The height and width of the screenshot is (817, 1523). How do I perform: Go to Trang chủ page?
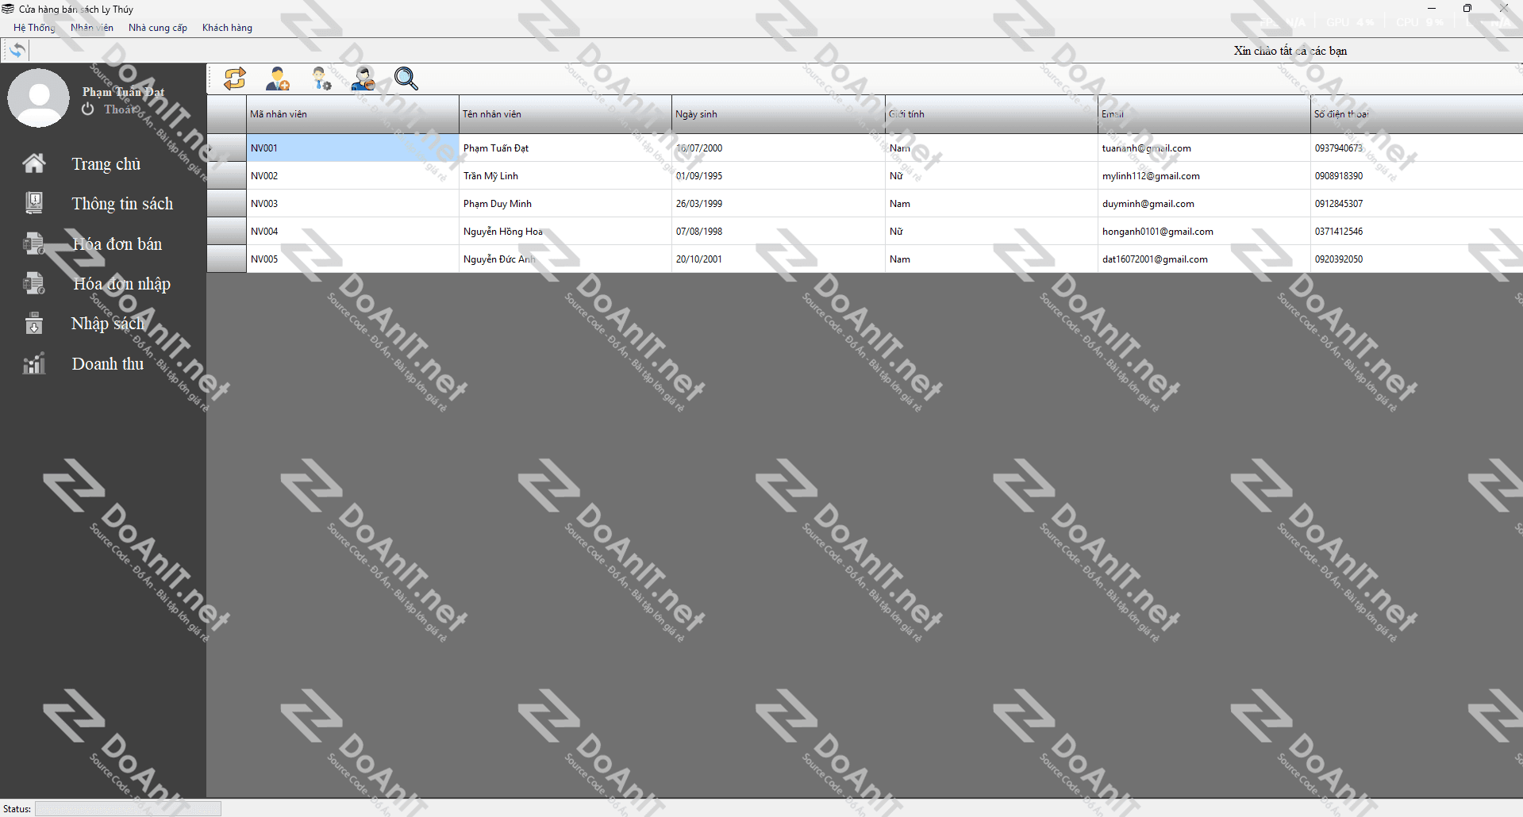(106, 164)
